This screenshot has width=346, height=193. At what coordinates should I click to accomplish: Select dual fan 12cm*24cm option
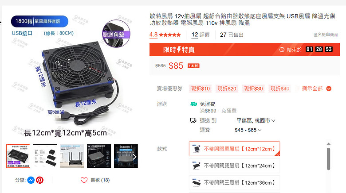coord(235,166)
